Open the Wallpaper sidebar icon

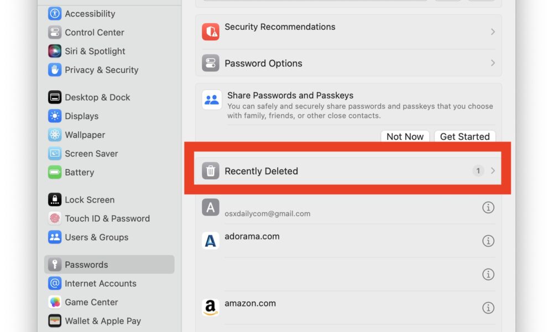pos(55,135)
